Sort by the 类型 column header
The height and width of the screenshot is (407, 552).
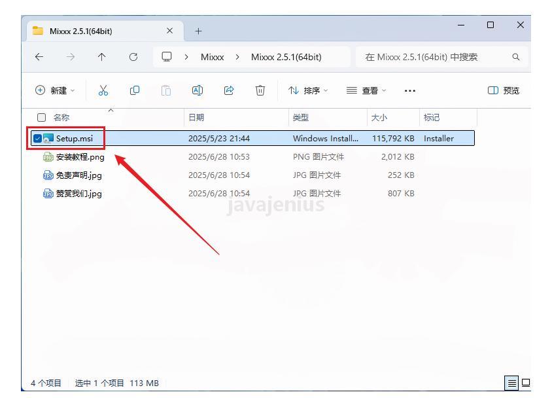coord(301,117)
